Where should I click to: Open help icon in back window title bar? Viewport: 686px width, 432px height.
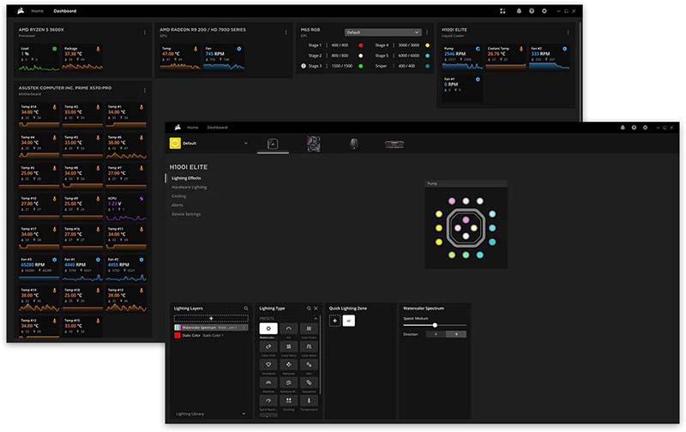tap(532, 11)
